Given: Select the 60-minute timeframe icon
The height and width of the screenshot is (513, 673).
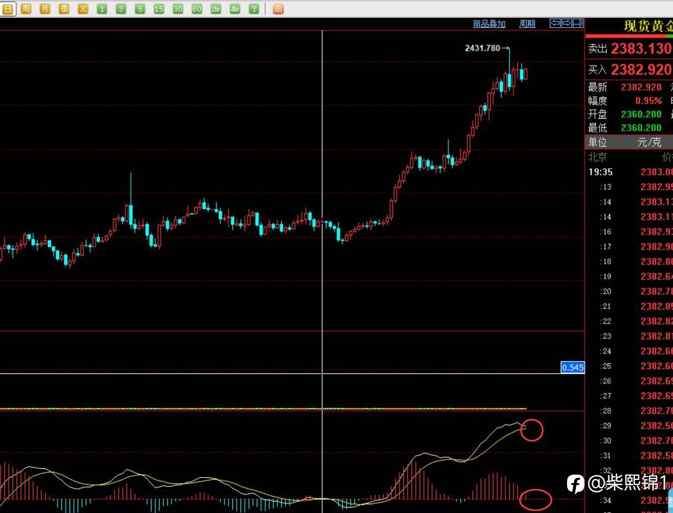Looking at the screenshot, I should click(197, 9).
